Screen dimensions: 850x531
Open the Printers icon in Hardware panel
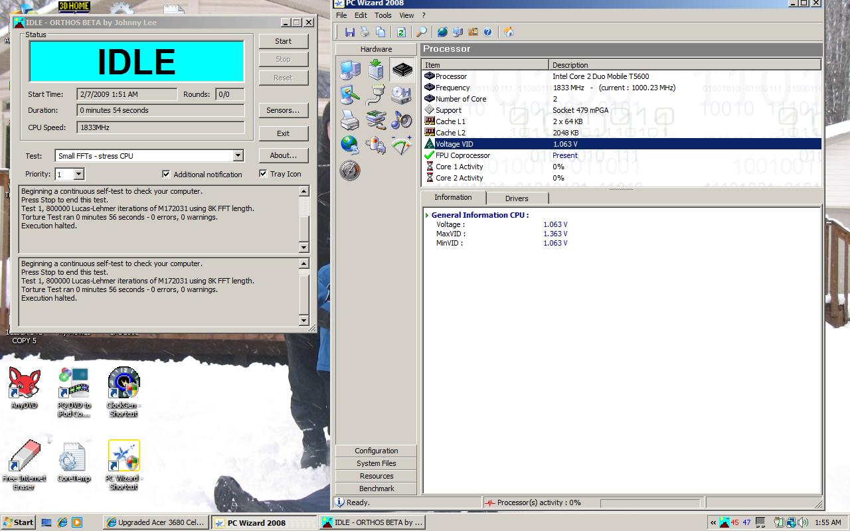[350, 120]
